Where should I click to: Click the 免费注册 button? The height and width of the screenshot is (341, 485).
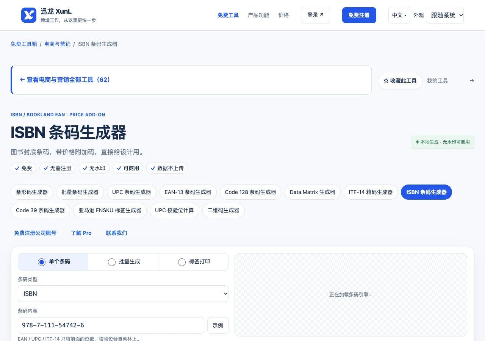[359, 15]
